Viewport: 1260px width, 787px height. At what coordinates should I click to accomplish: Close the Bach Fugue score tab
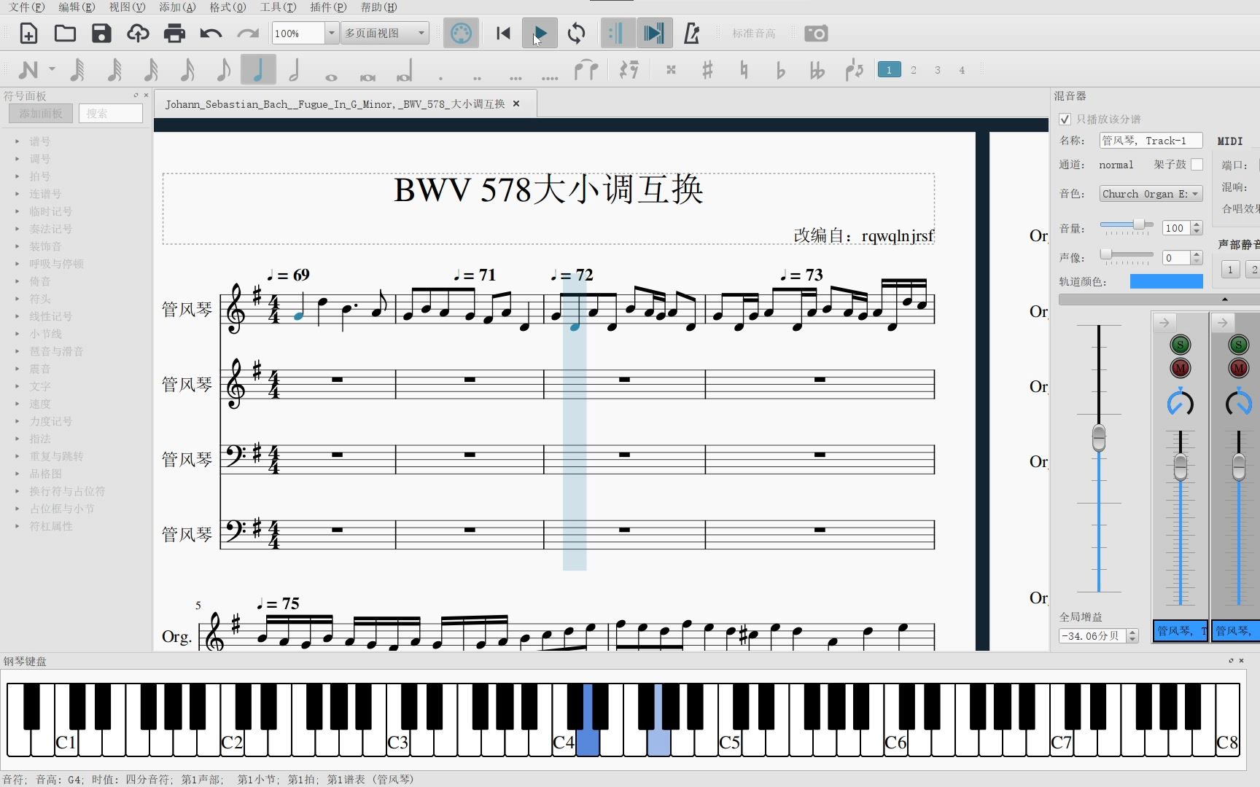516,103
